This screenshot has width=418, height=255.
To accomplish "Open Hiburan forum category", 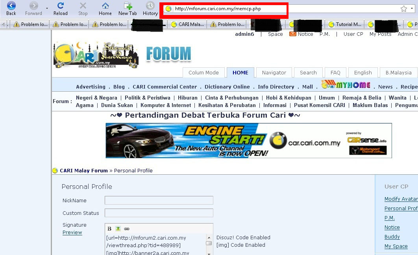I will pos(188,98).
